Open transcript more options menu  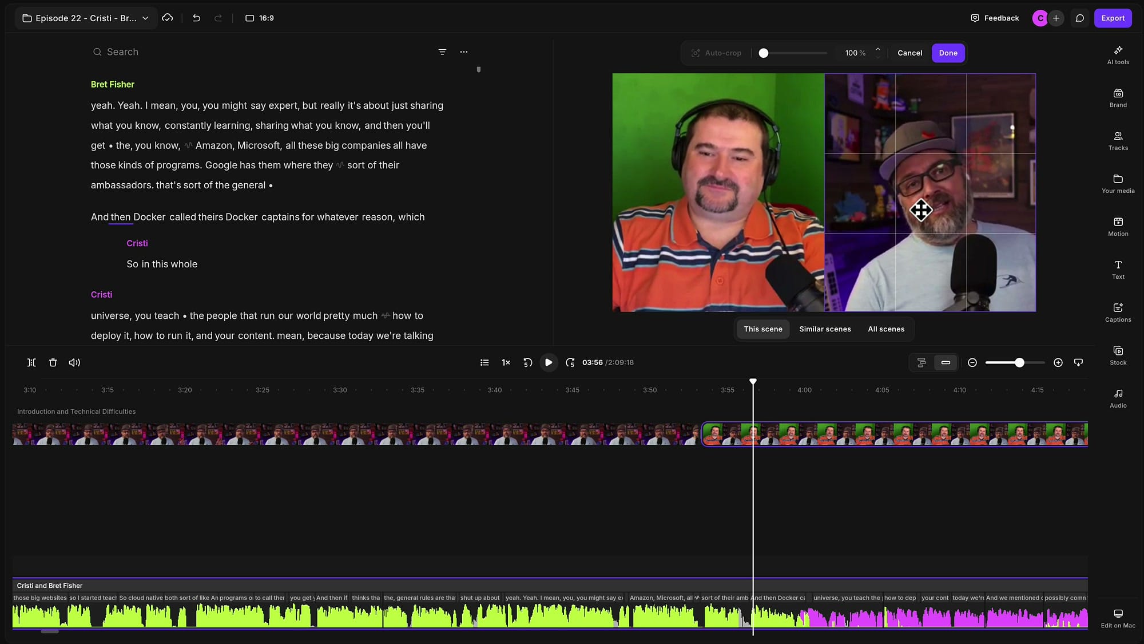[464, 52]
